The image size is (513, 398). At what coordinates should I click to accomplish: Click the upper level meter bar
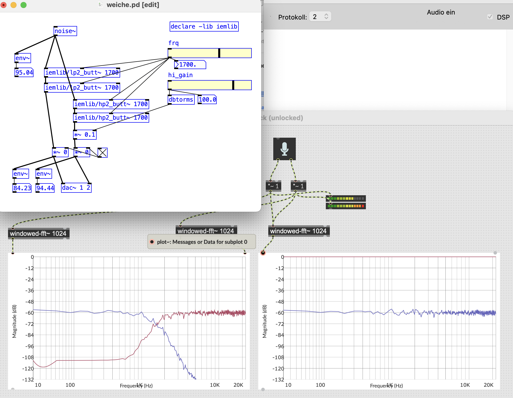point(346,198)
